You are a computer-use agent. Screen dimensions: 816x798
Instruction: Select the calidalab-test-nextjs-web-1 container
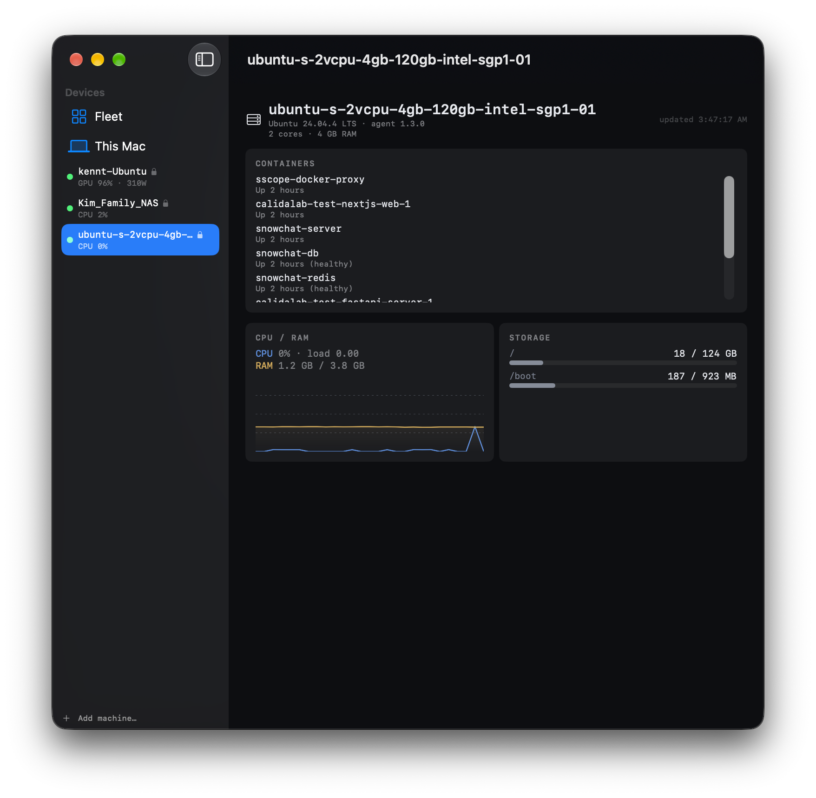pos(333,209)
